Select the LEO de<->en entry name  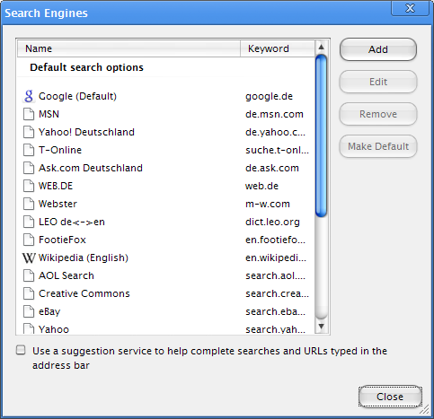[72, 222]
